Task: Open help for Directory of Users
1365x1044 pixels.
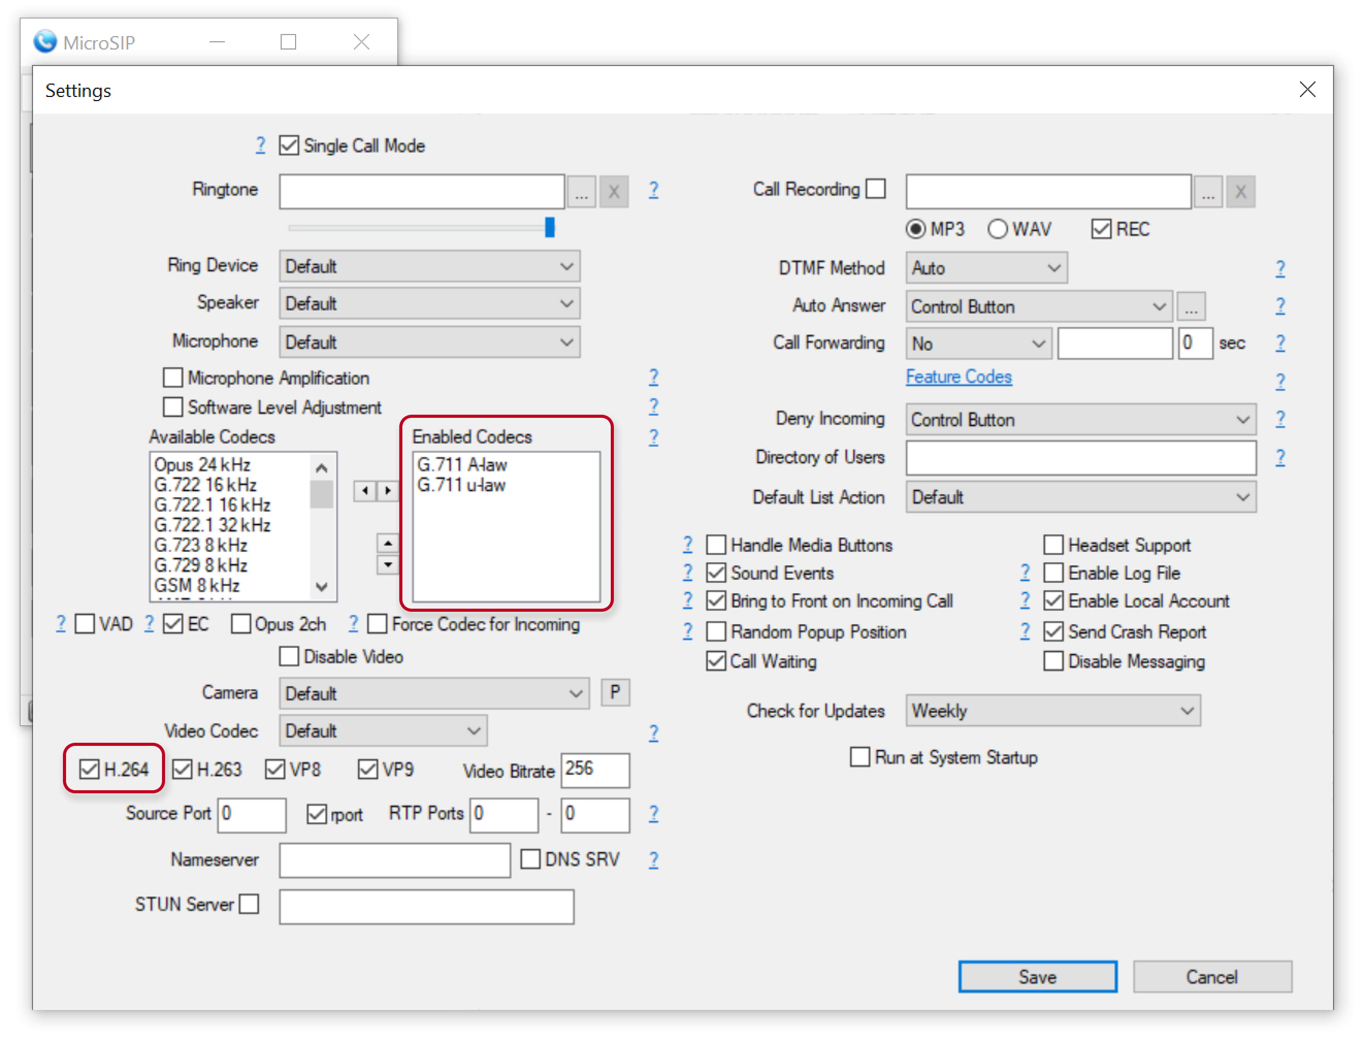Action: pos(1280,458)
